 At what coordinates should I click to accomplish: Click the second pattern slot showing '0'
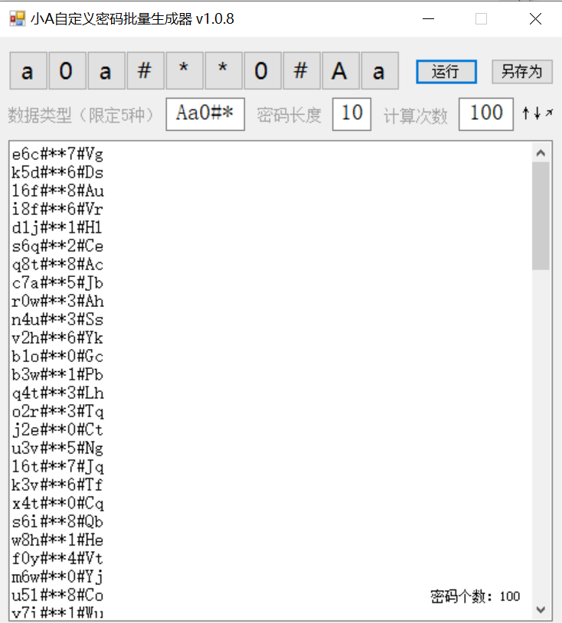point(67,71)
